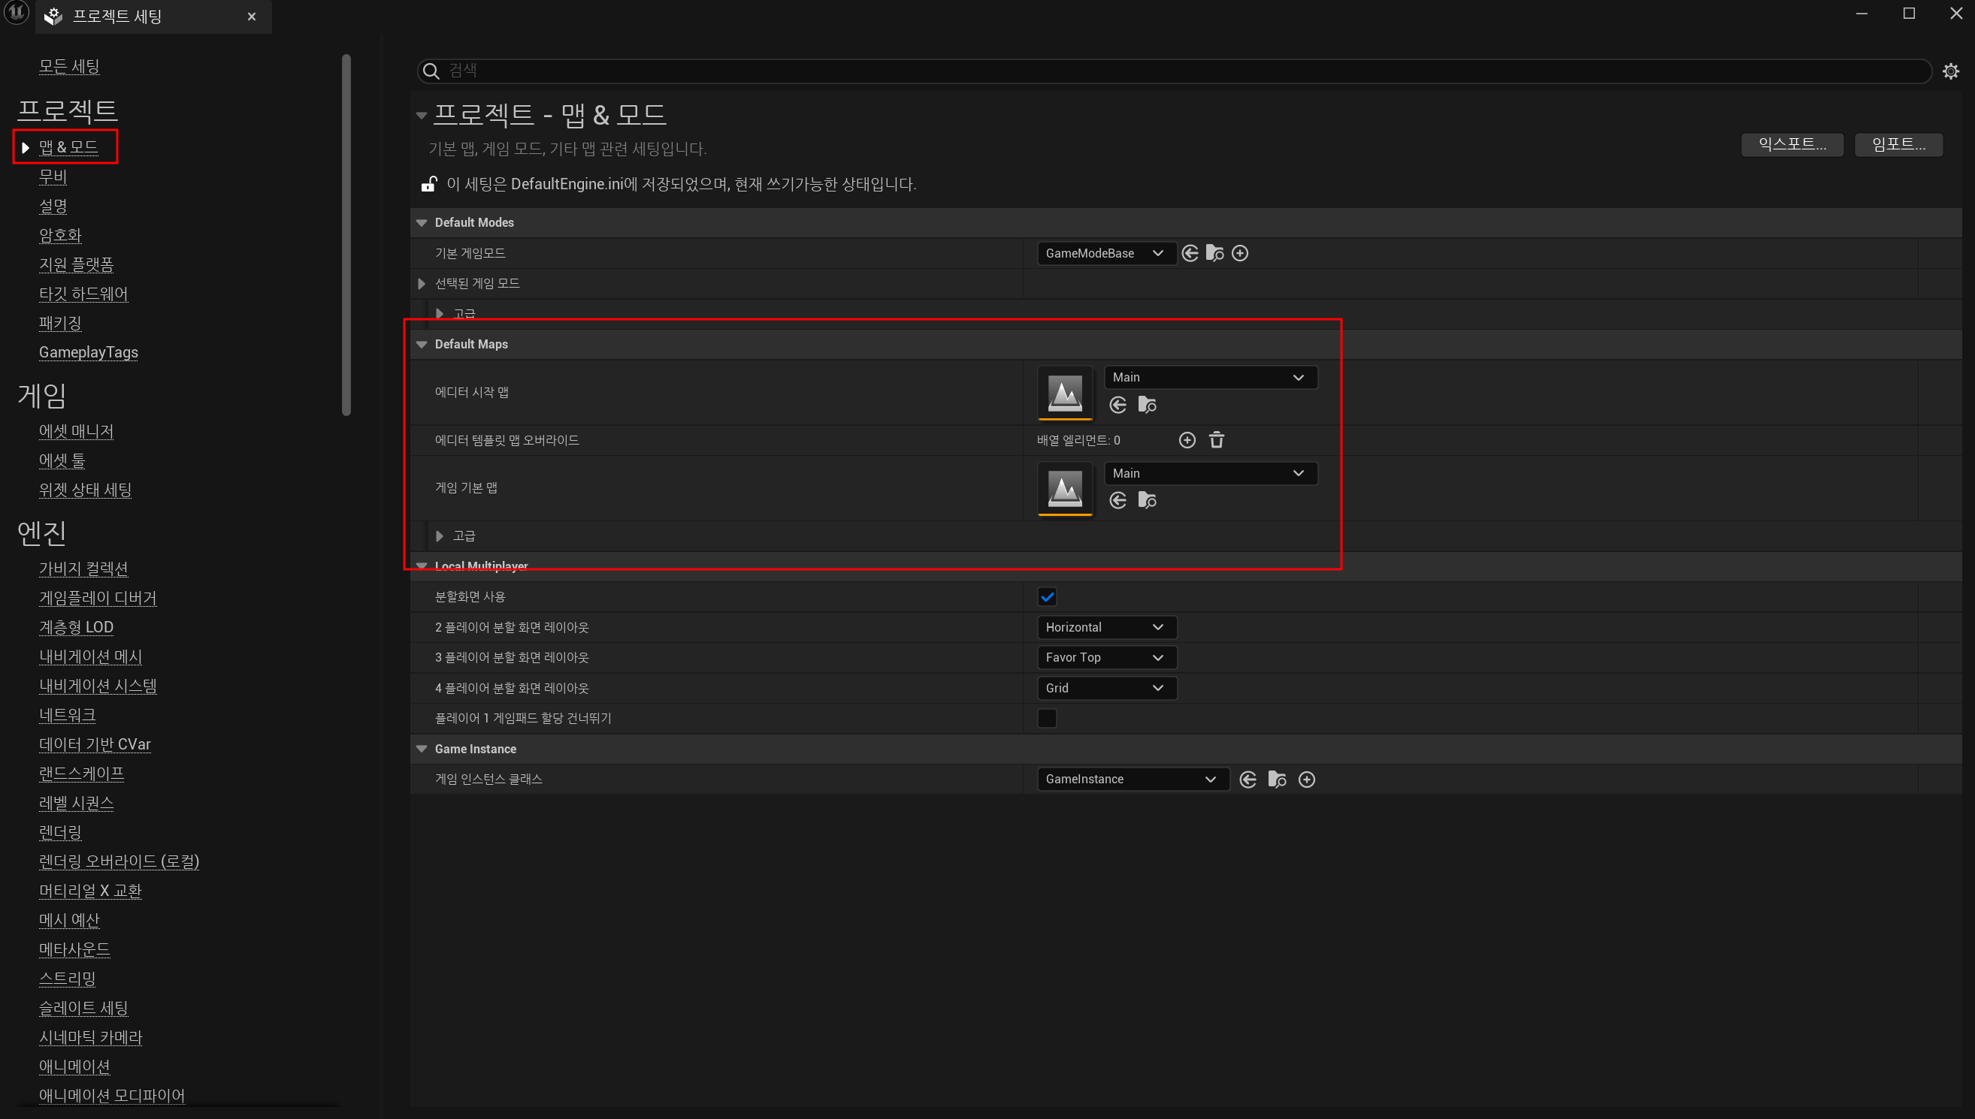Image resolution: width=1975 pixels, height=1119 pixels.
Task: Use selected asset for game default map
Action: pos(1118,501)
